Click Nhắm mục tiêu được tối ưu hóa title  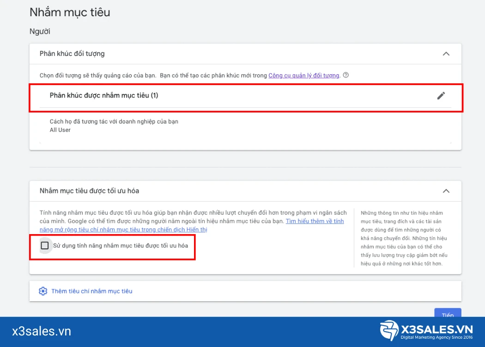click(89, 191)
